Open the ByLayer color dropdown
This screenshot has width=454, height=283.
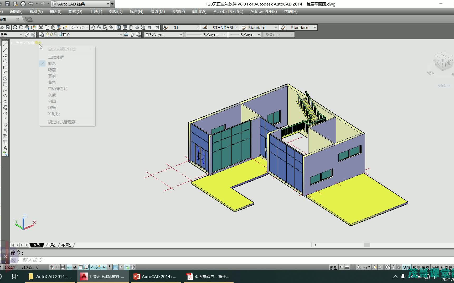[x=181, y=35]
